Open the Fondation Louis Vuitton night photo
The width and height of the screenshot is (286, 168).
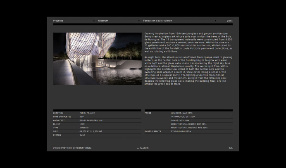pyautogui.click(x=98, y=59)
